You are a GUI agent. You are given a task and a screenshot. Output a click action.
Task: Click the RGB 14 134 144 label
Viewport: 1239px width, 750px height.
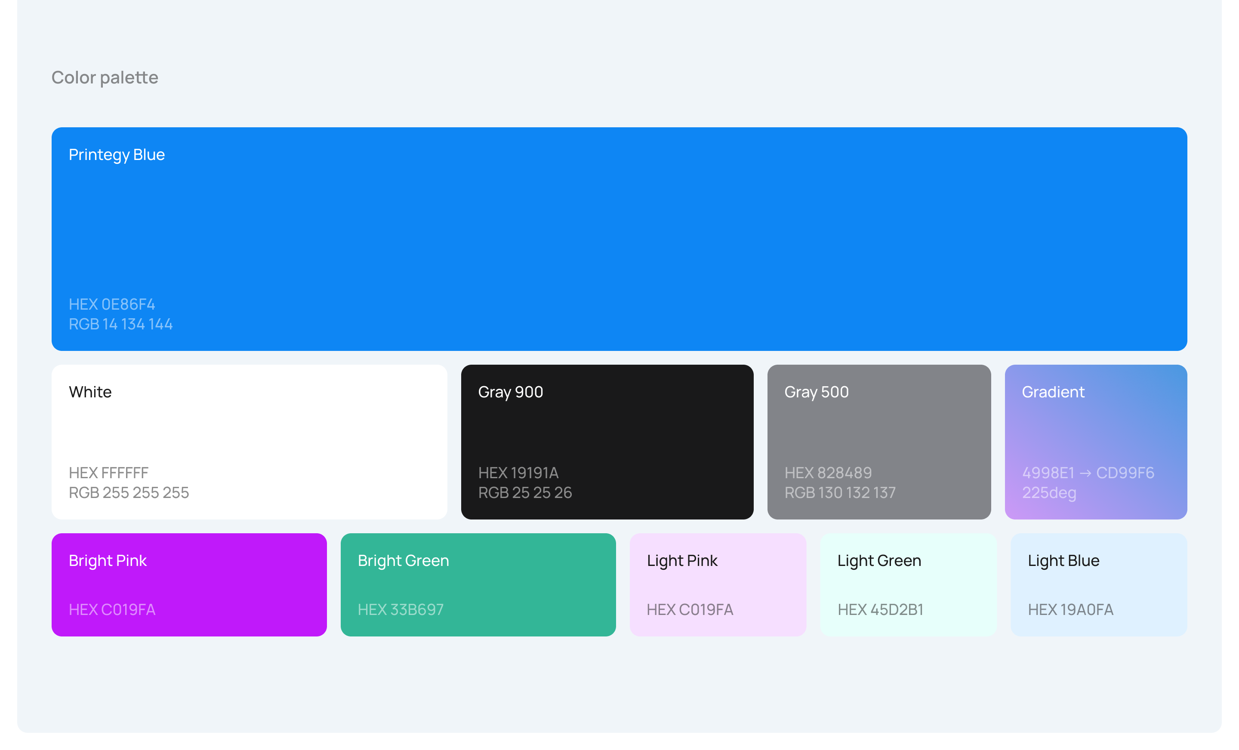tap(121, 324)
